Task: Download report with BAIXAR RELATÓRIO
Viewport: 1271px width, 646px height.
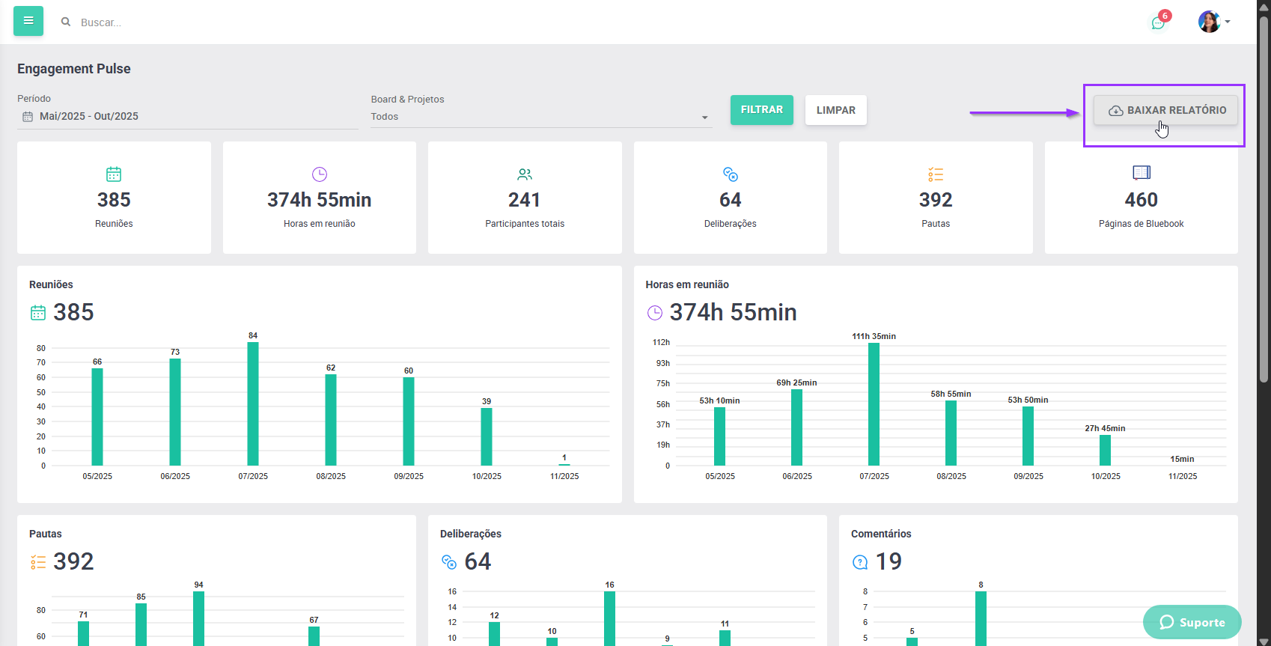Action: point(1165,110)
